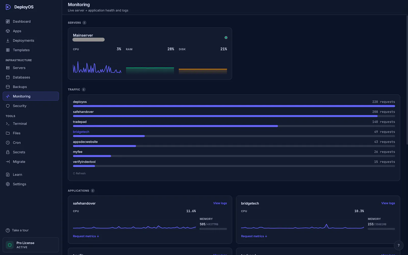Click the info icon beside TRAFFIC heading
This screenshot has height=255, width=408.
[x=84, y=89]
